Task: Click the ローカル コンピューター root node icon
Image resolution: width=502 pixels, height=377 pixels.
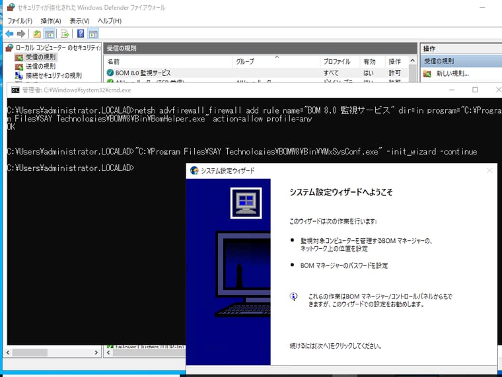Action: (10, 48)
